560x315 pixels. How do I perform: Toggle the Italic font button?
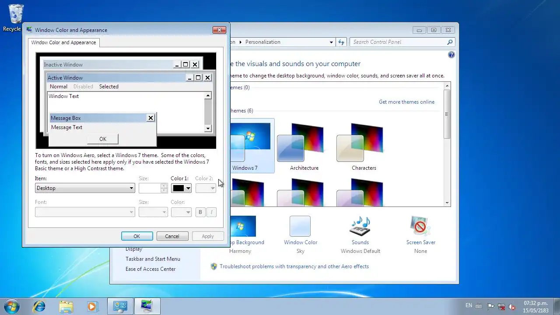tap(211, 212)
